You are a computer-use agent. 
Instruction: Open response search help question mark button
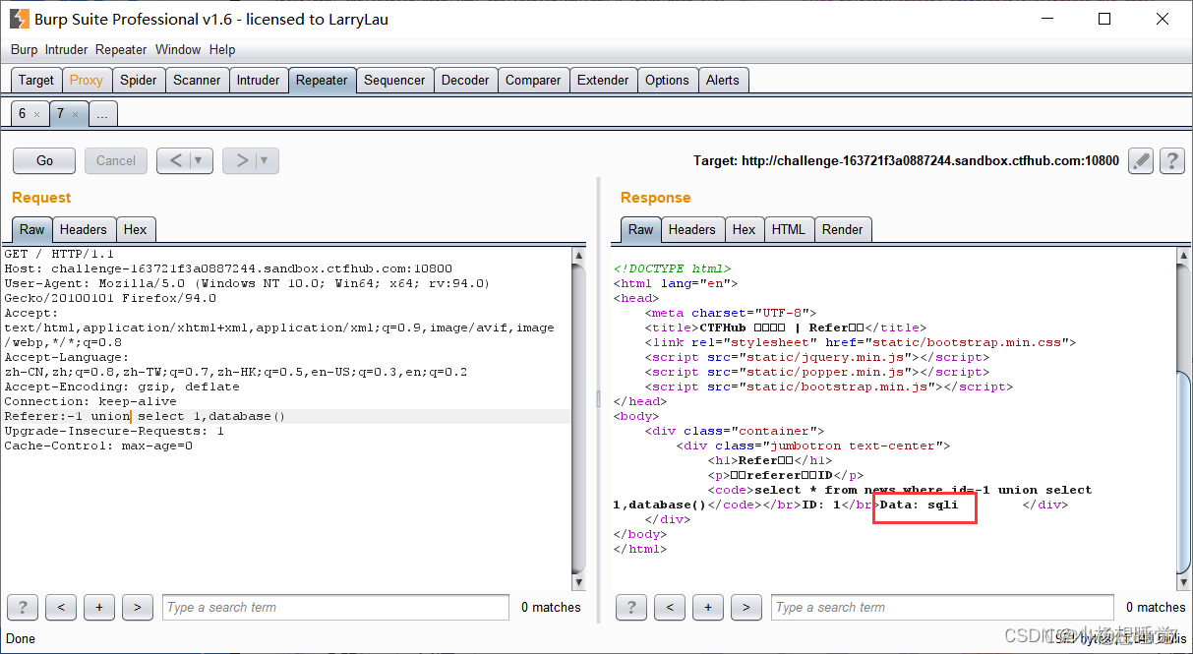pos(630,607)
